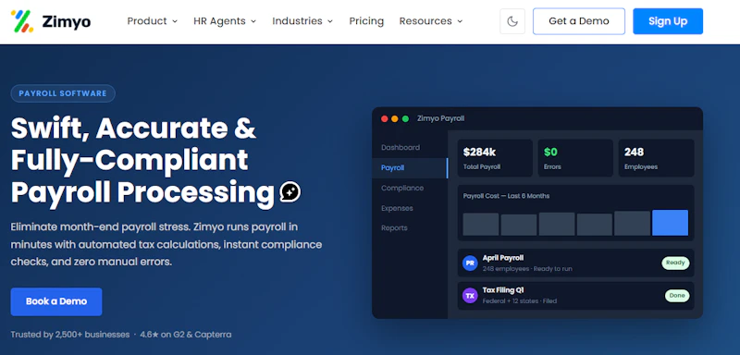The height and width of the screenshot is (355, 740).
Task: Click '4.6★ on G2 & Capterra' text
Action: [186, 335]
